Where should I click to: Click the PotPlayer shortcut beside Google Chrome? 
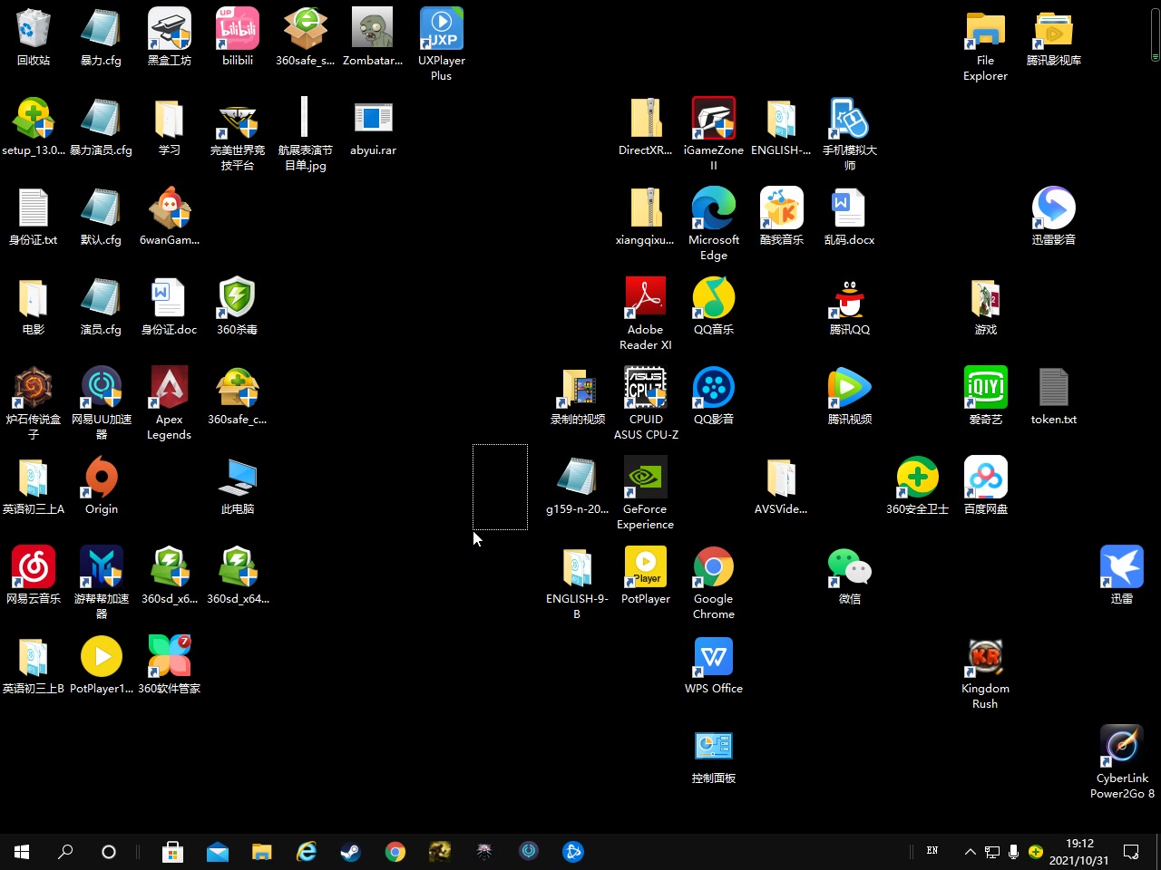646,575
